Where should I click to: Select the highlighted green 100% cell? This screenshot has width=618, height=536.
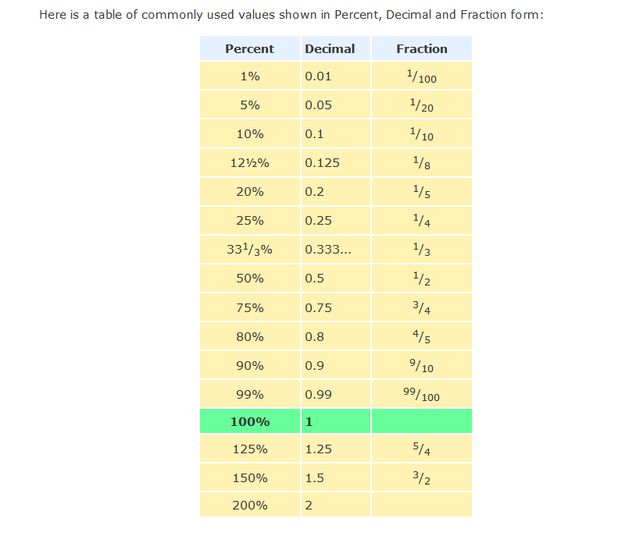[249, 422]
